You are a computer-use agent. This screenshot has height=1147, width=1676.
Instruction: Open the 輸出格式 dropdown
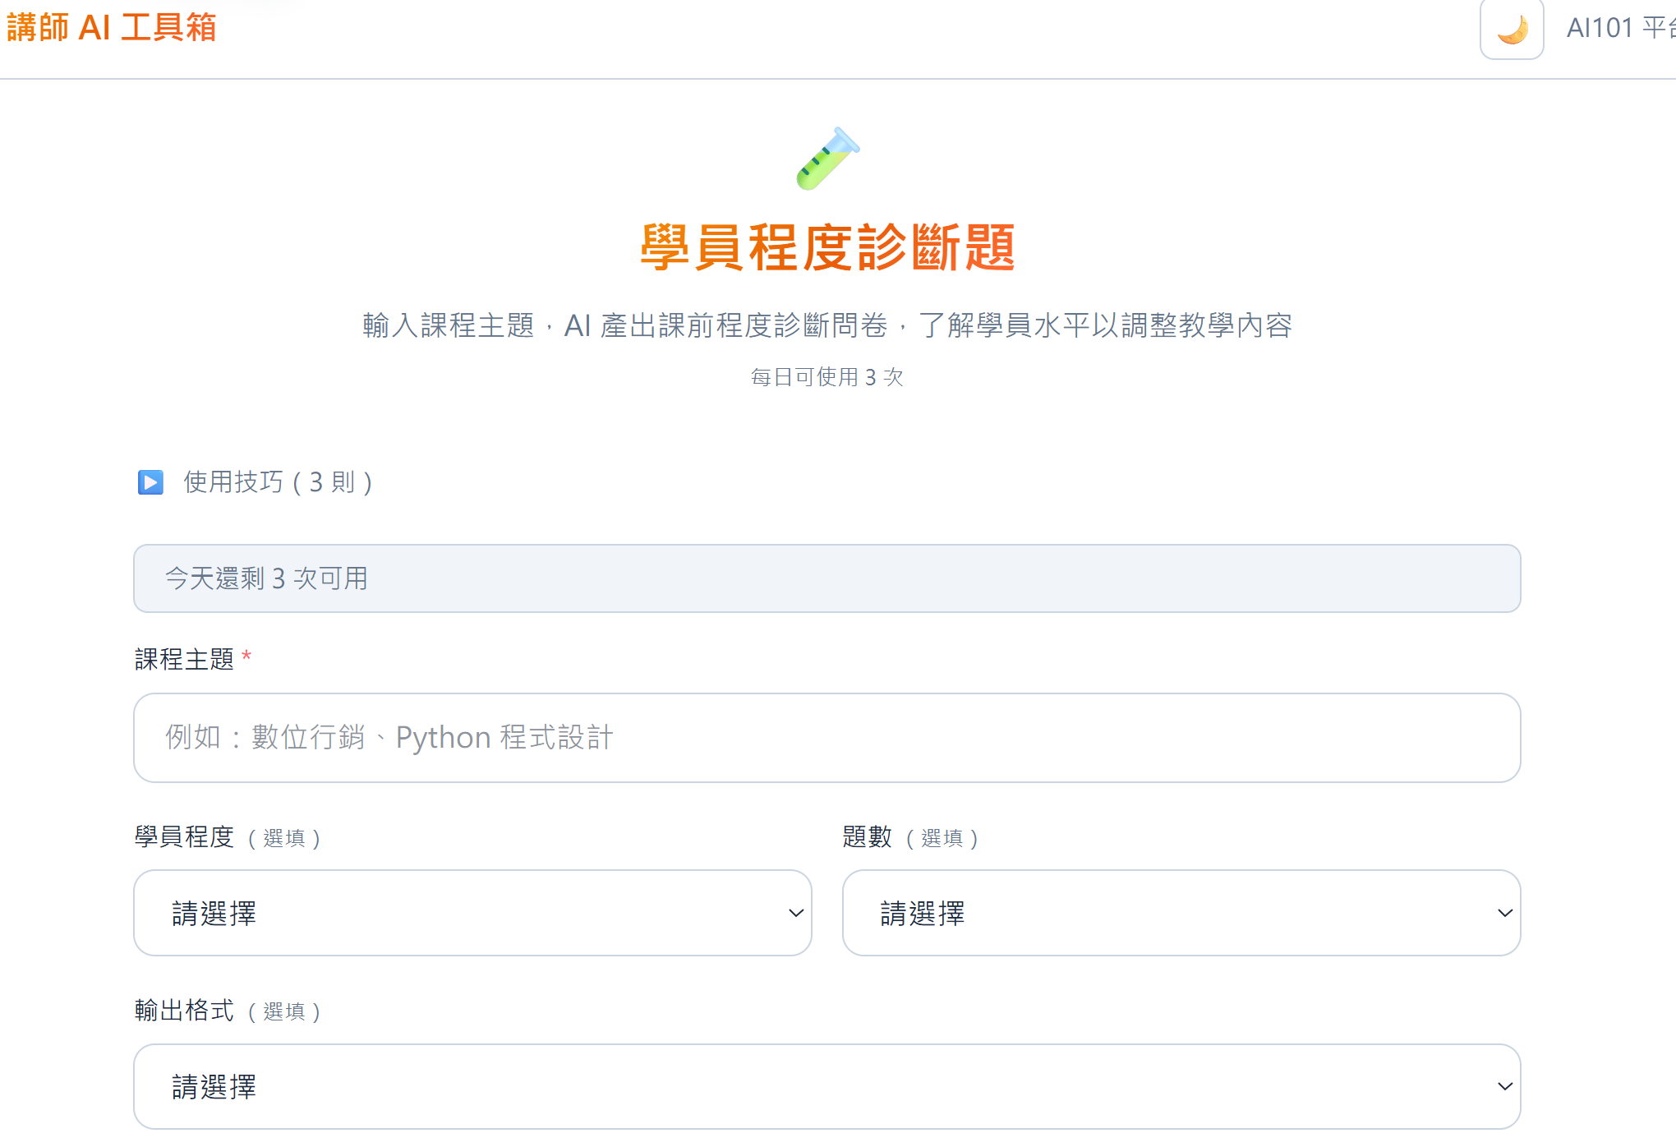pos(826,1086)
